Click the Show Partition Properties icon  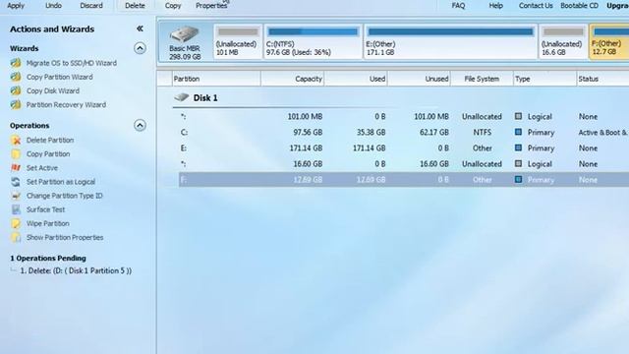(16, 238)
